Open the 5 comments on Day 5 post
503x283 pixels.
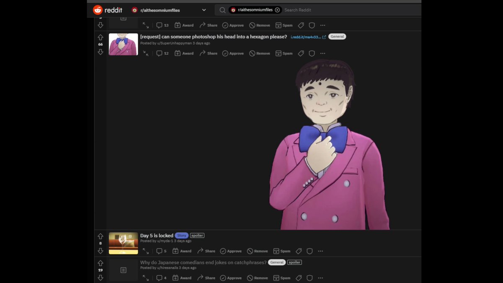[x=161, y=251]
